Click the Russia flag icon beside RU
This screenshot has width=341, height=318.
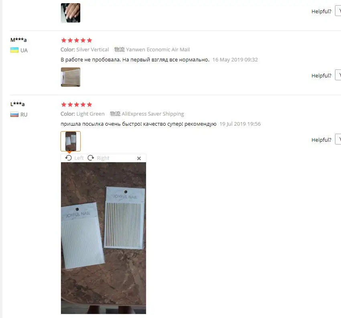coord(14,114)
